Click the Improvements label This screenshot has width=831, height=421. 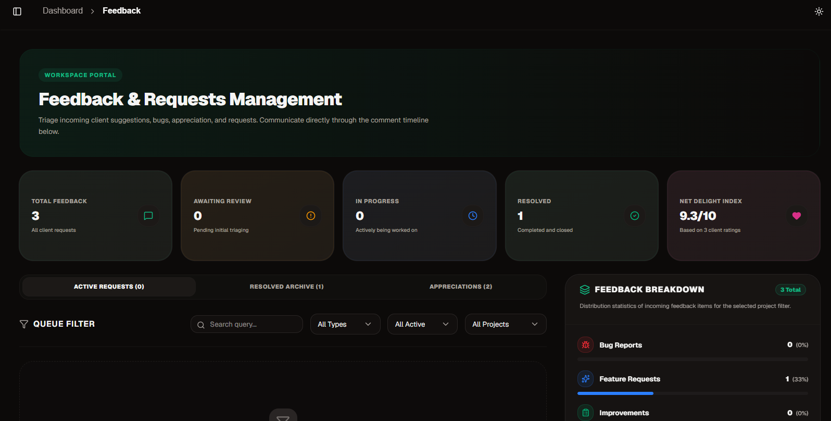coord(624,413)
